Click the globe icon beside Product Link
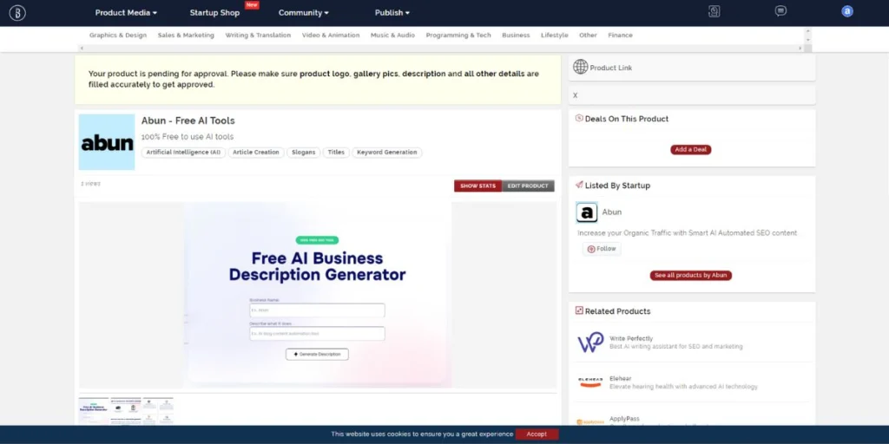Image resolution: width=889 pixels, height=444 pixels. 580,67
